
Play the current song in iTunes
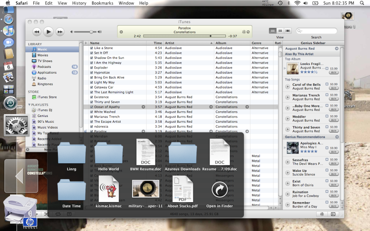click(x=48, y=32)
